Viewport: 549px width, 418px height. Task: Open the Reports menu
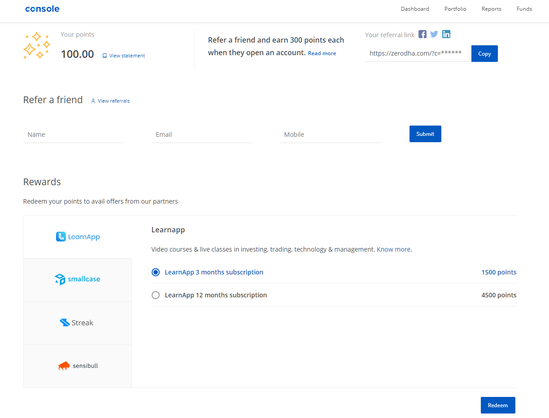[492, 9]
